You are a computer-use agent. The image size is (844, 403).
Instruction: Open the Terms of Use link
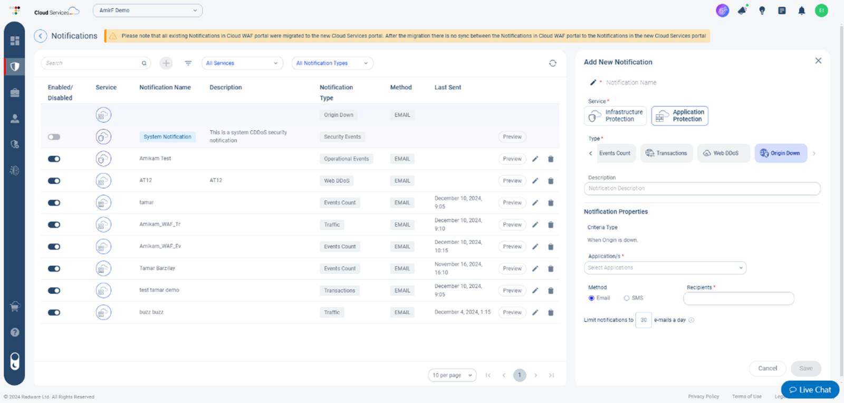pyautogui.click(x=746, y=397)
